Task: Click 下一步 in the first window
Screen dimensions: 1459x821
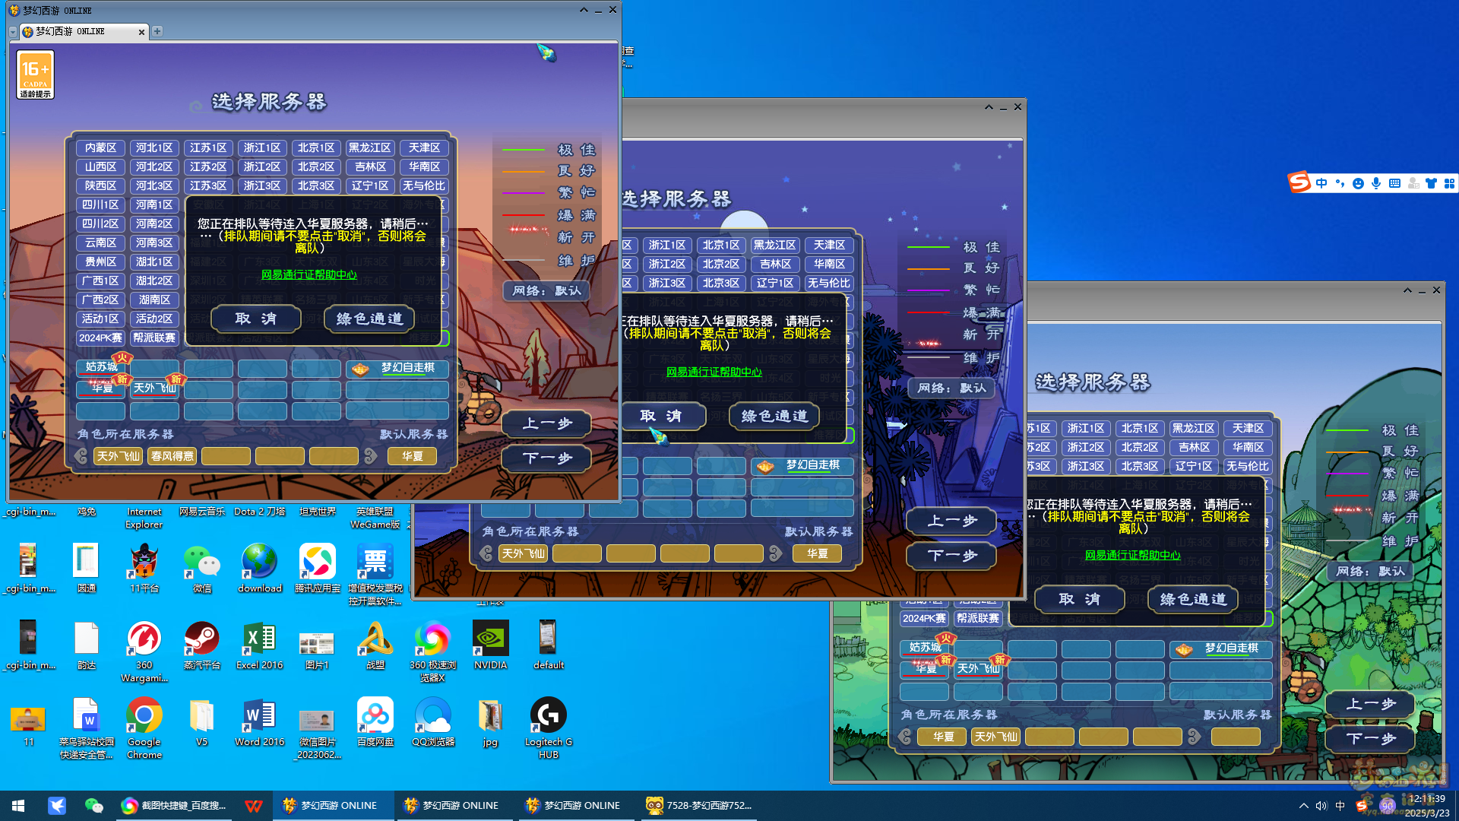Action: tap(547, 458)
